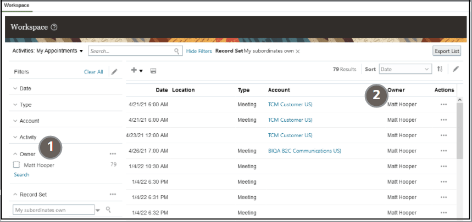Image resolution: width=472 pixels, height=222 pixels.
Task: Open Activities: My Appointments dropdown
Action: click(48, 51)
